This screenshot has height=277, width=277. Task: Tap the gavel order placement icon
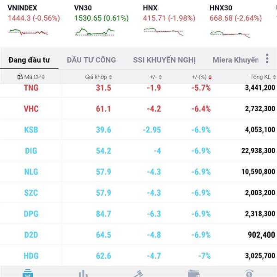138,273
